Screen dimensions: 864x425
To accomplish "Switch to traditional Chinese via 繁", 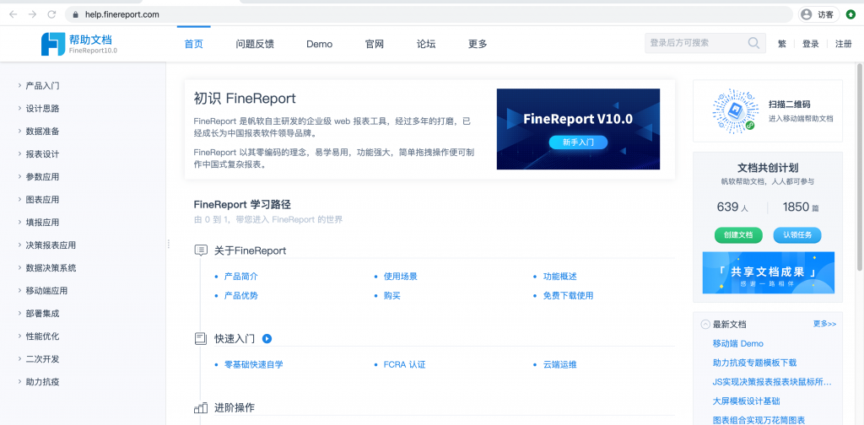I will tap(782, 44).
